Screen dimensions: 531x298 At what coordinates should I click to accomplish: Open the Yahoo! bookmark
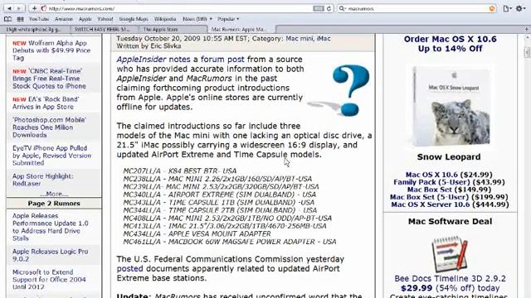pyautogui.click(x=105, y=19)
